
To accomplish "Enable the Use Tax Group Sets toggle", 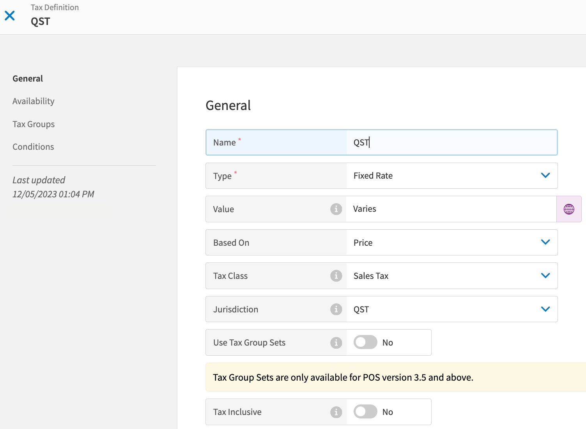I will (x=365, y=342).
